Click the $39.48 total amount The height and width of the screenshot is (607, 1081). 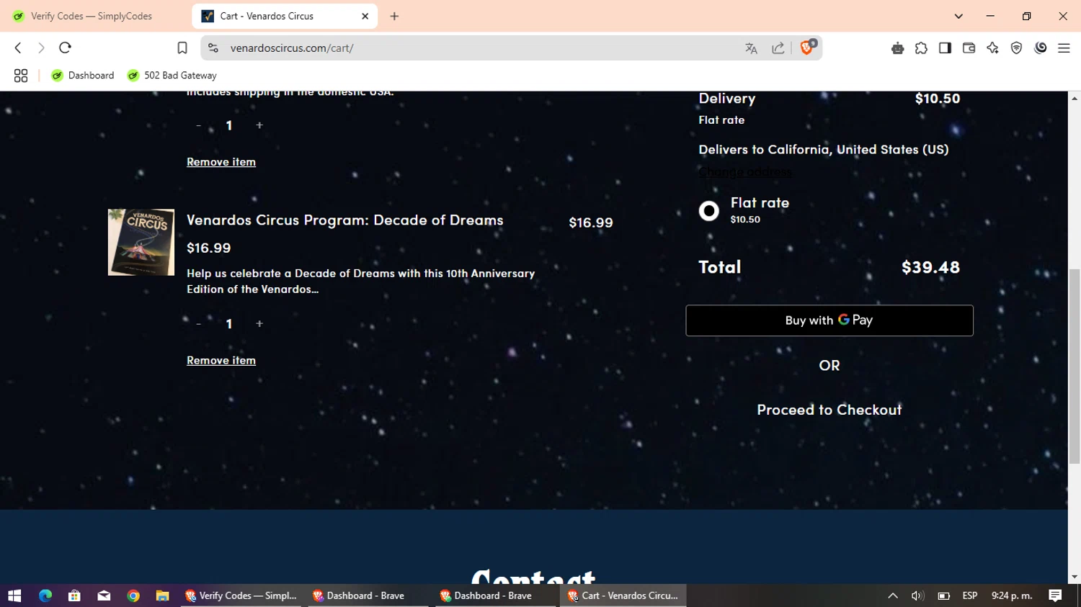click(x=930, y=267)
